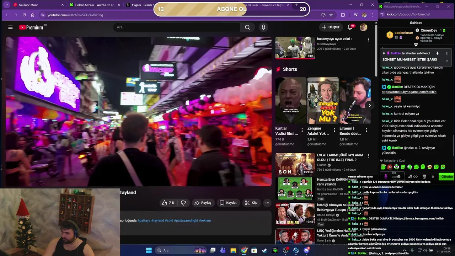This screenshot has width=455, height=256.
Task: Switch to the Hollbin Stream browser tab
Action: coord(95,5)
